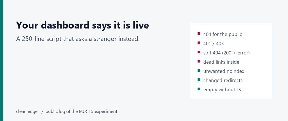
Task: Click "public log of the EUR 15 experiment"
Action: tap(82, 111)
